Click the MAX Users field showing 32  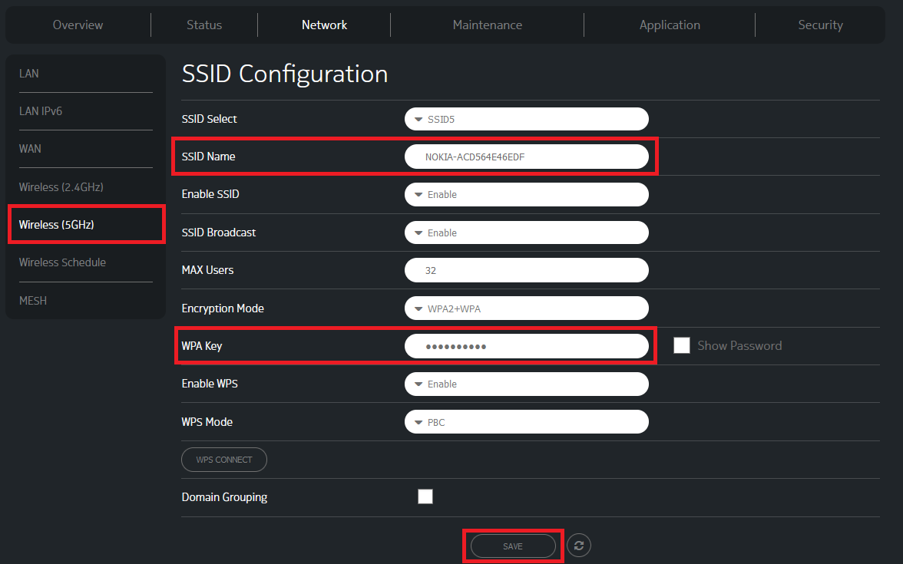coord(526,270)
